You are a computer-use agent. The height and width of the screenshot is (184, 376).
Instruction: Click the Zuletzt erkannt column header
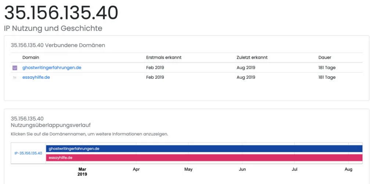coord(252,57)
